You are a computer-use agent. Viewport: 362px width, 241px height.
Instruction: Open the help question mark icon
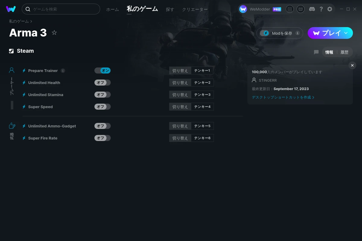tap(321, 9)
